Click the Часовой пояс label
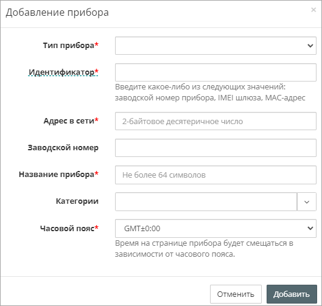Image resolution: width=322 pixels, height=306 pixels. point(68,228)
